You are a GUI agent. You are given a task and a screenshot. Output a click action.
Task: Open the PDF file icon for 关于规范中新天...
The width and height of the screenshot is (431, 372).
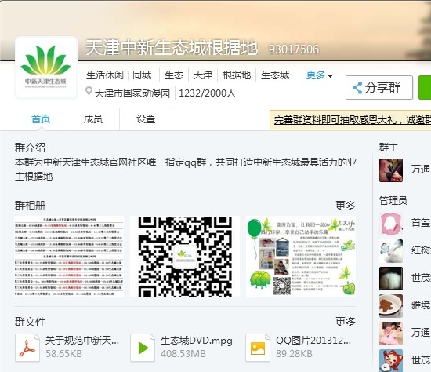(27, 348)
